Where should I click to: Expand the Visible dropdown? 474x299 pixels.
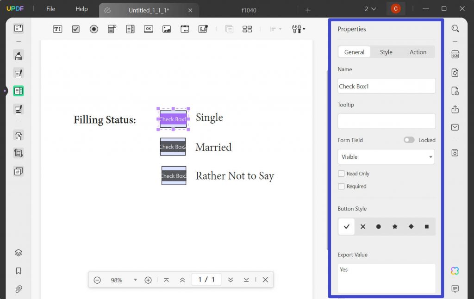click(386, 157)
